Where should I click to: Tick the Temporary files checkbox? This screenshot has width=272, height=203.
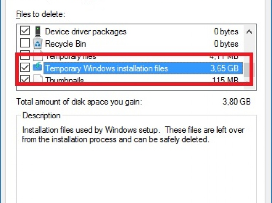25,56
